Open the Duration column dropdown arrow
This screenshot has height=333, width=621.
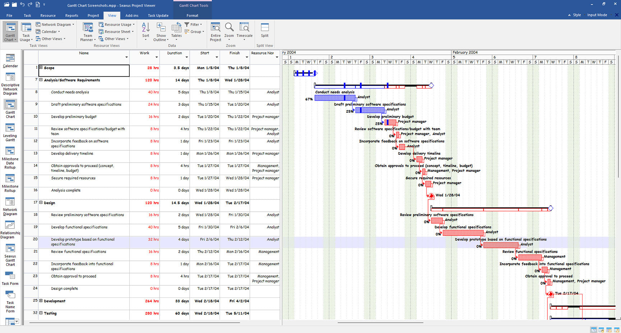187,57
